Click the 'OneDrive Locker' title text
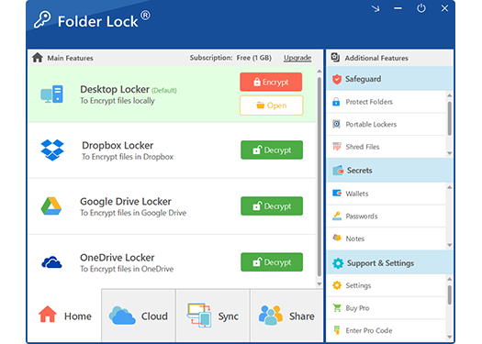This screenshot has width=482, height=344. click(118, 258)
